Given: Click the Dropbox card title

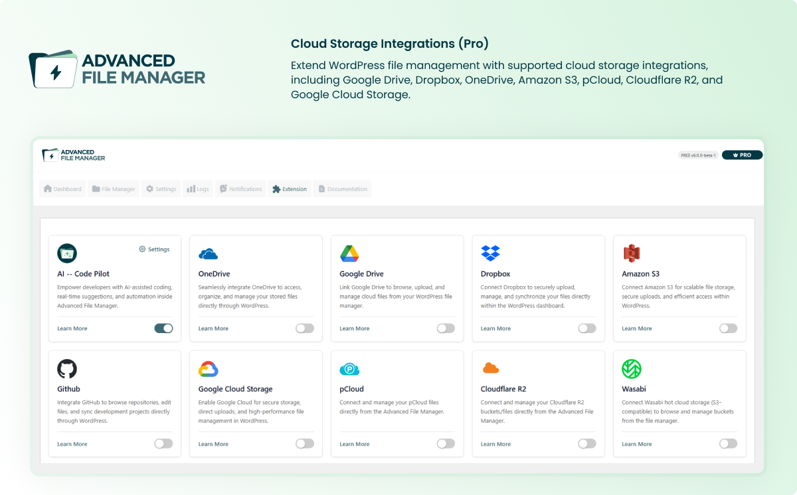Looking at the screenshot, I should click(495, 273).
